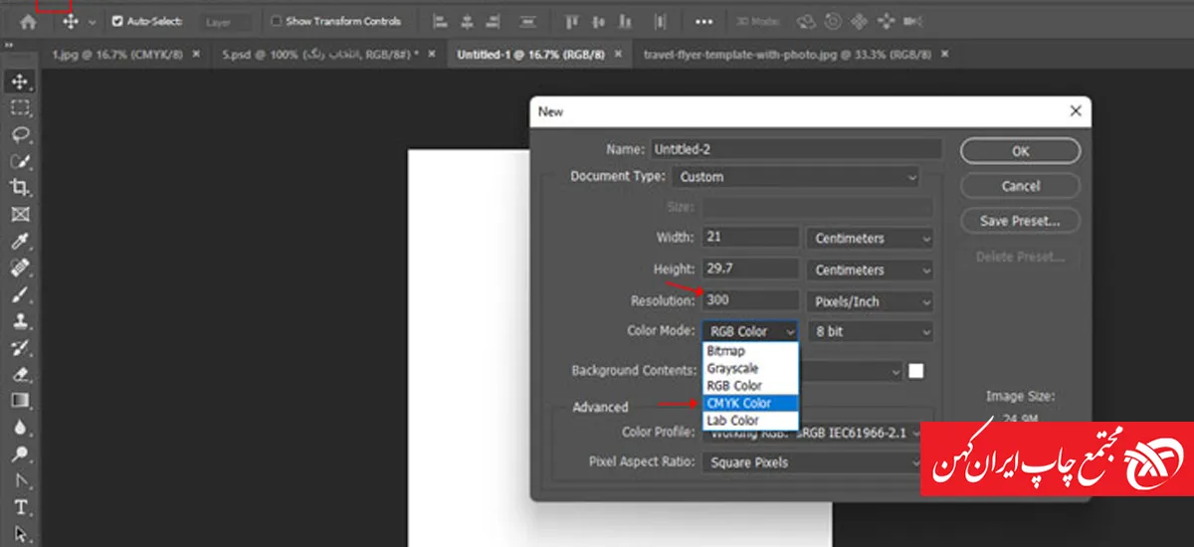
Task: Select the Brush tool
Action: [x=20, y=295]
